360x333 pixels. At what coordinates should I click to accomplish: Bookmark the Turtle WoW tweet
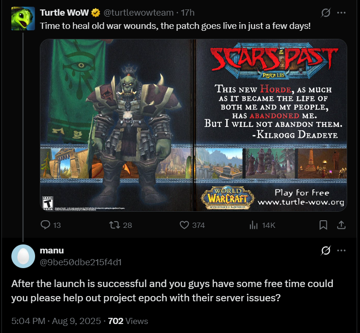(x=323, y=225)
